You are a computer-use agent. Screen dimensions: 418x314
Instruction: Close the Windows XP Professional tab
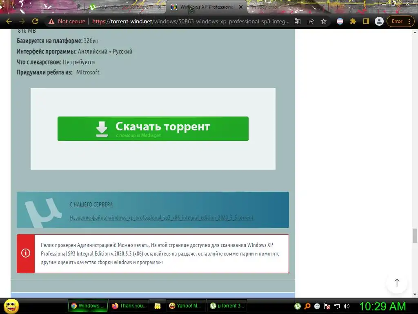pos(241,7)
